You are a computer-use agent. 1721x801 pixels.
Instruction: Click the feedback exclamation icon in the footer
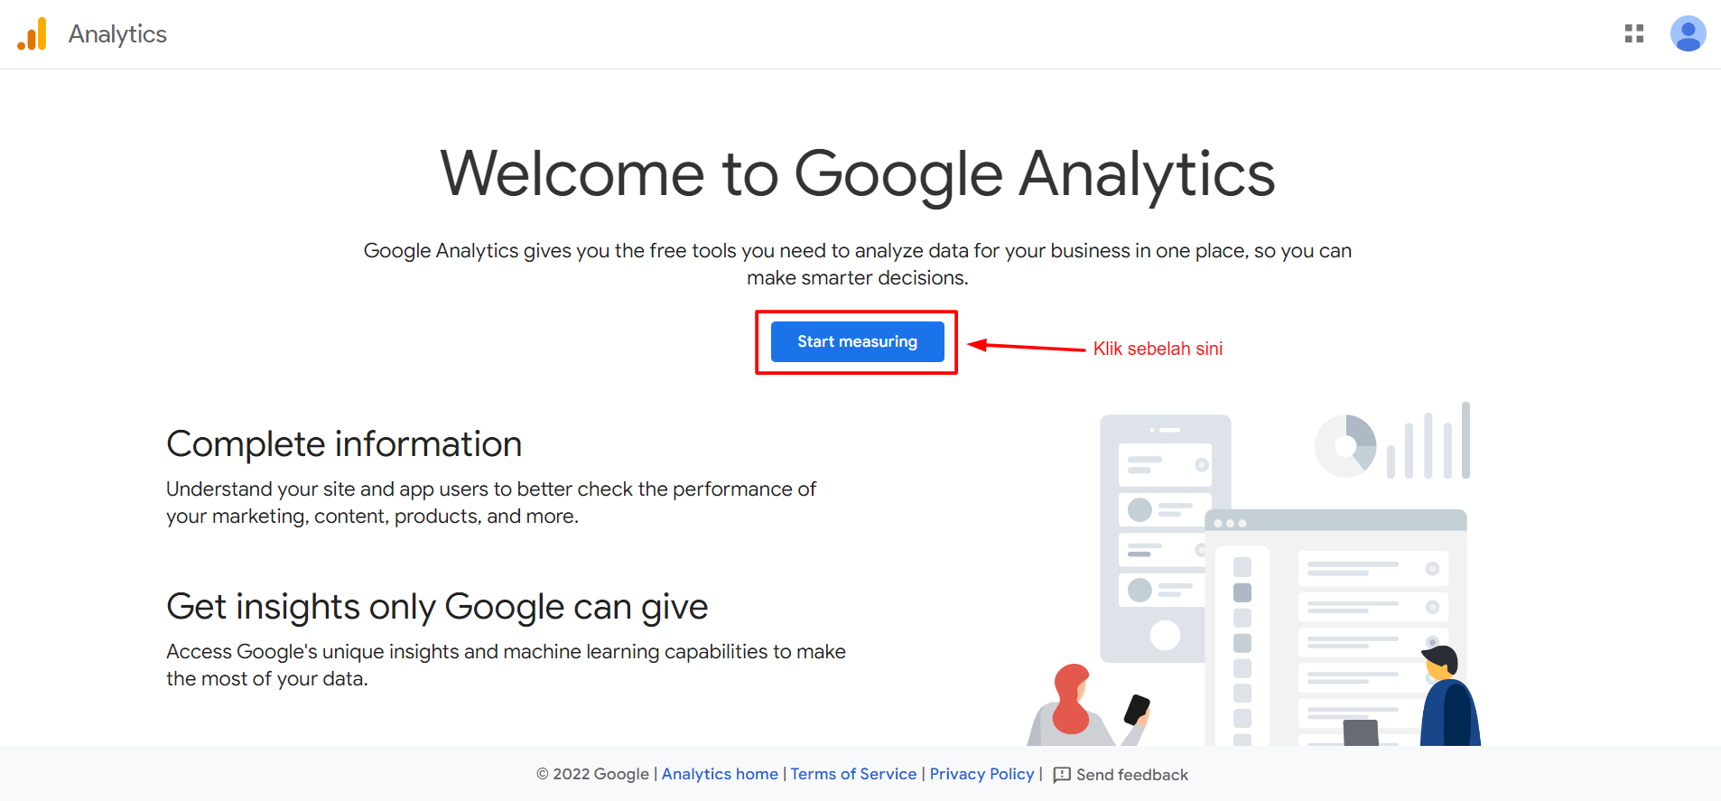point(1061,775)
